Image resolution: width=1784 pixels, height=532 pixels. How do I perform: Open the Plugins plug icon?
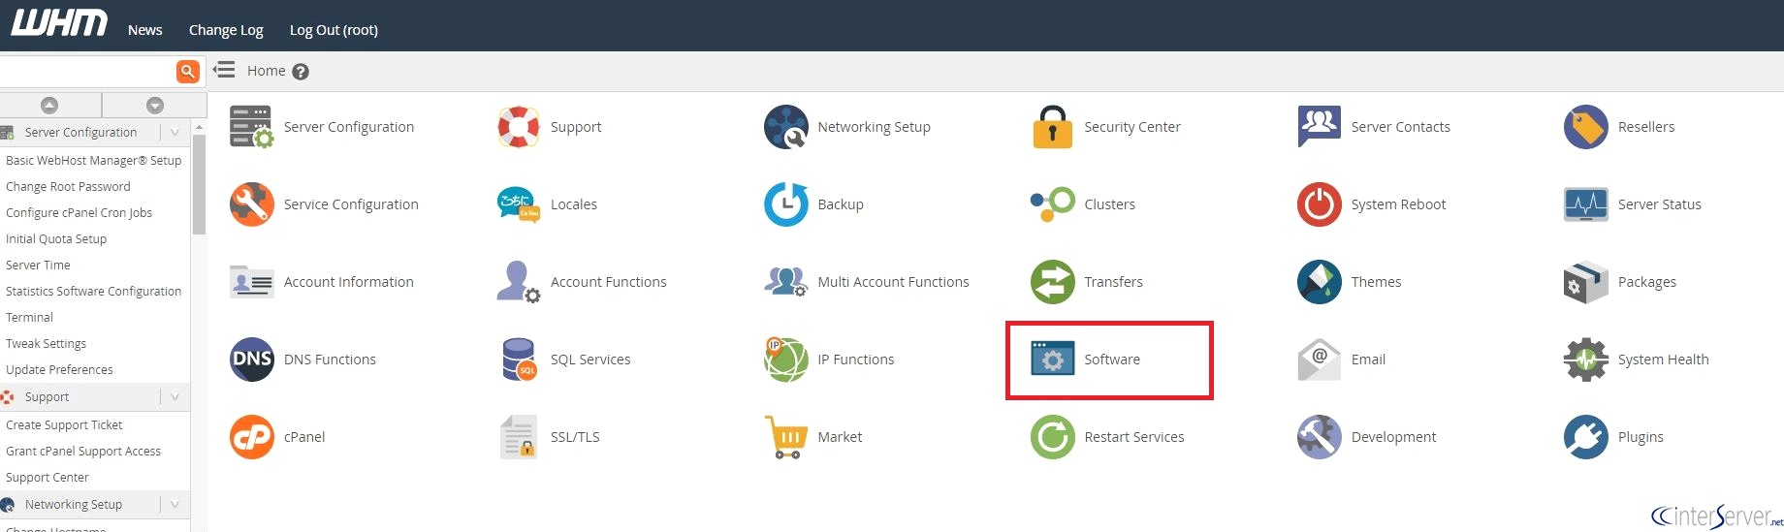1586,437
